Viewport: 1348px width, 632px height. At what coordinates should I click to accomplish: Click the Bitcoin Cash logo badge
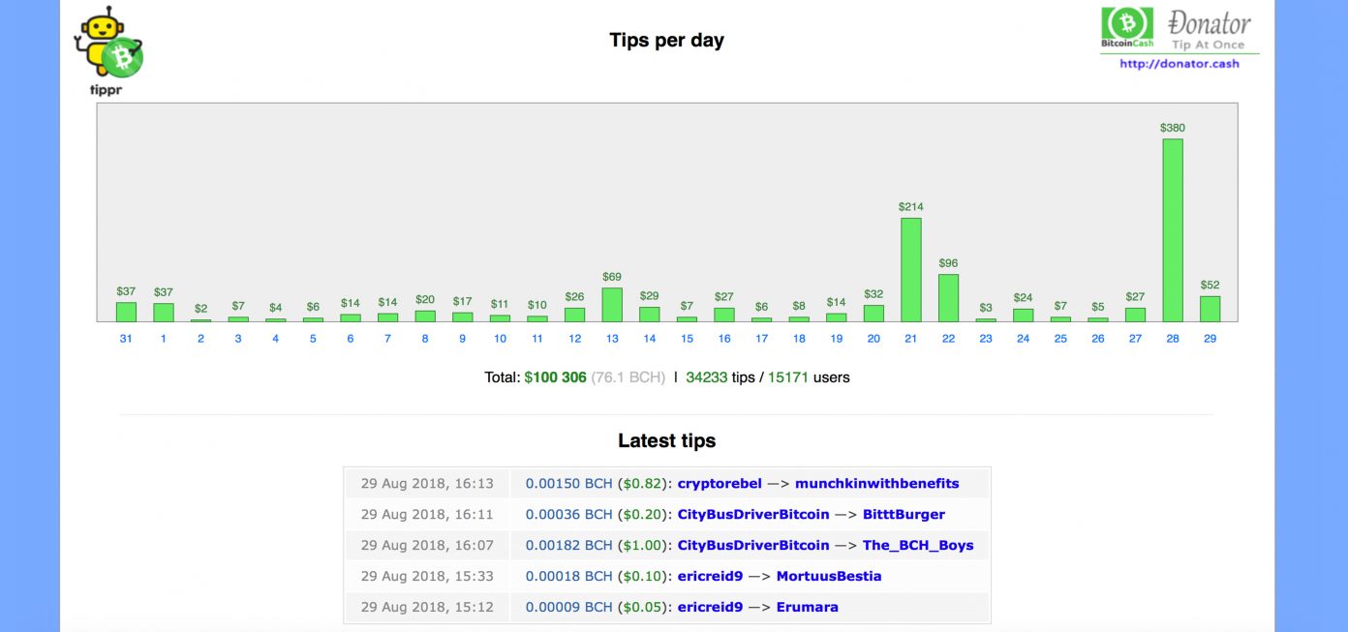(x=1127, y=27)
